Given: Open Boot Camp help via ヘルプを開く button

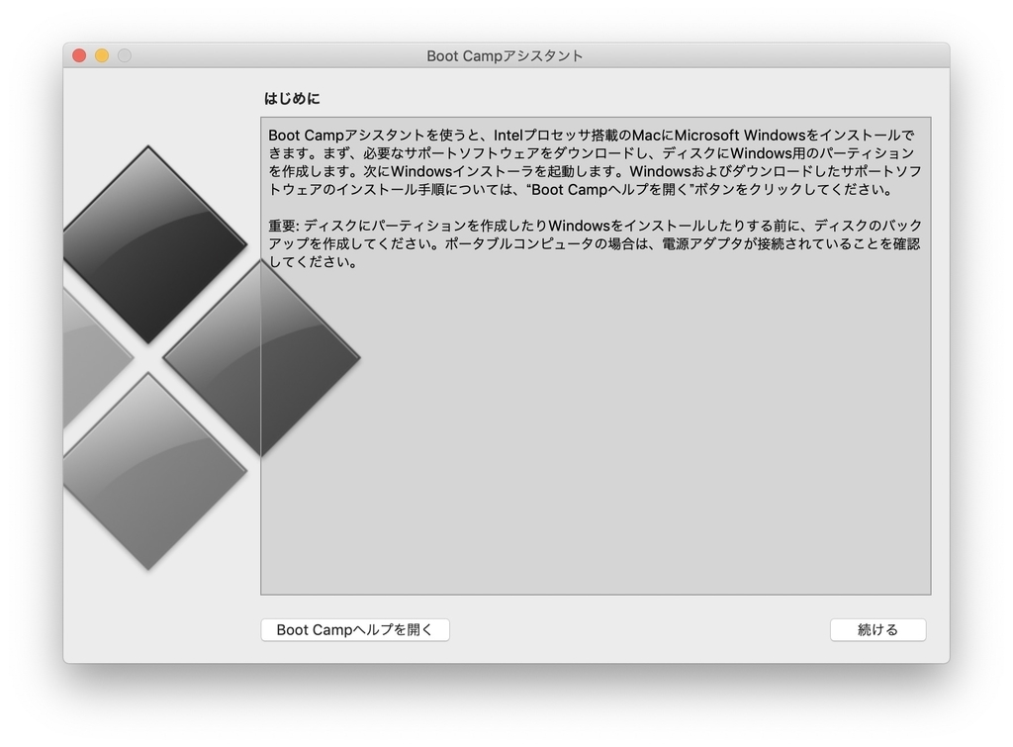Looking at the screenshot, I should [354, 629].
